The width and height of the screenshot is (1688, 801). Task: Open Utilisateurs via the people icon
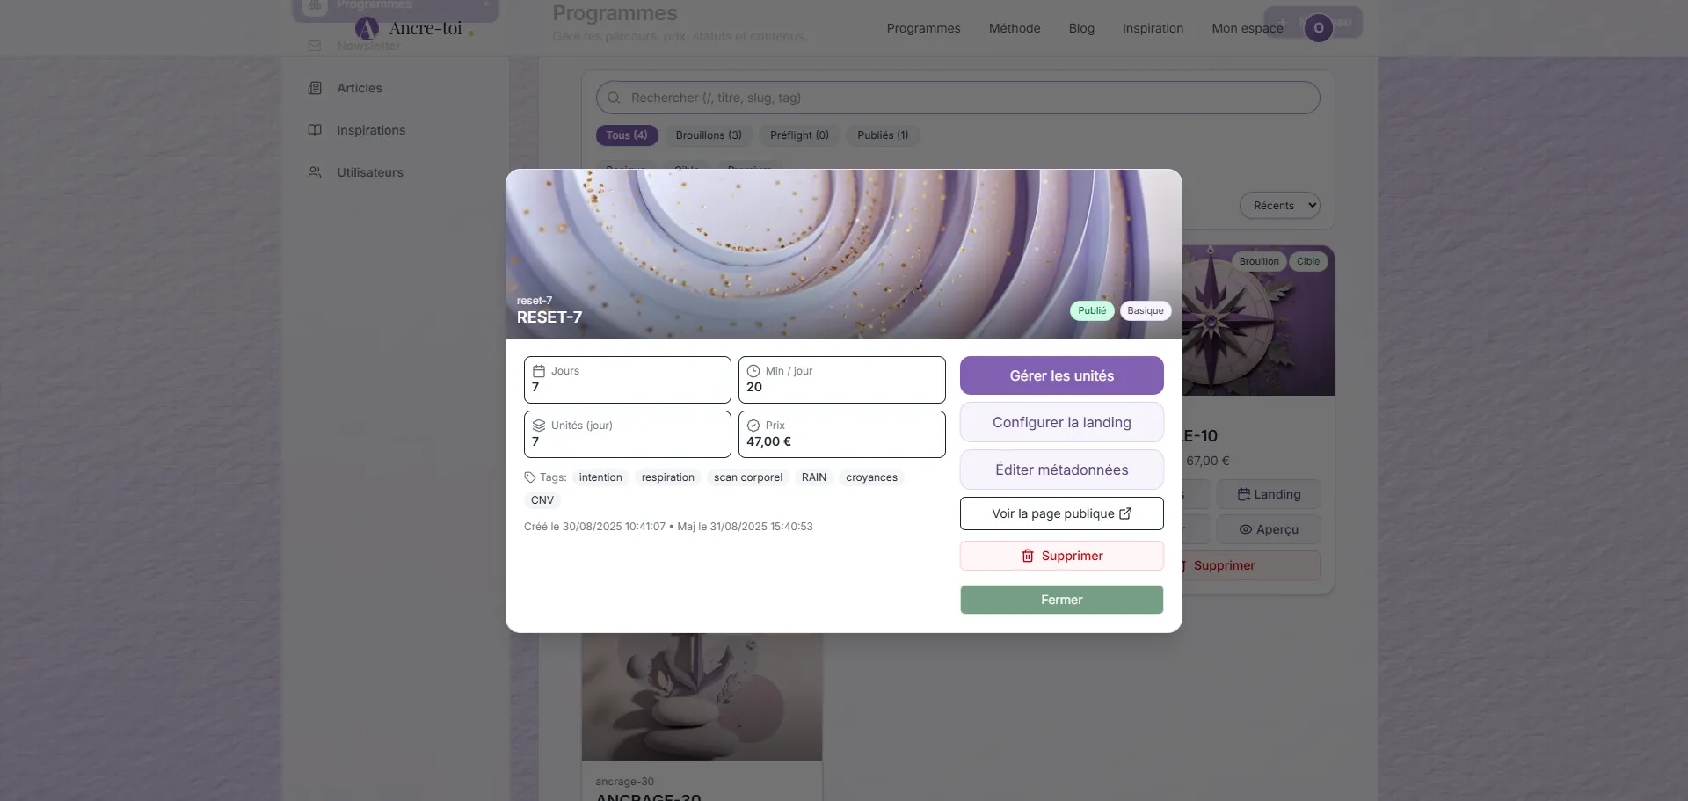point(314,172)
